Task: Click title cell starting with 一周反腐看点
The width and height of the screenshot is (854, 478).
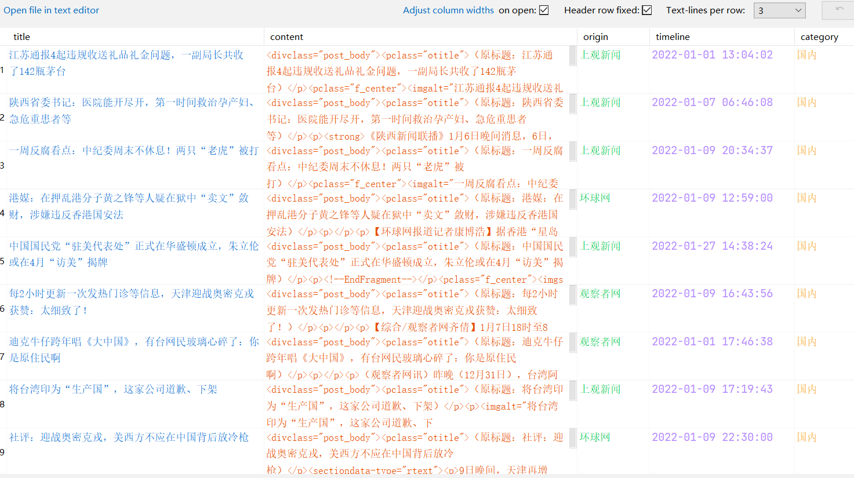Action: pos(135,165)
